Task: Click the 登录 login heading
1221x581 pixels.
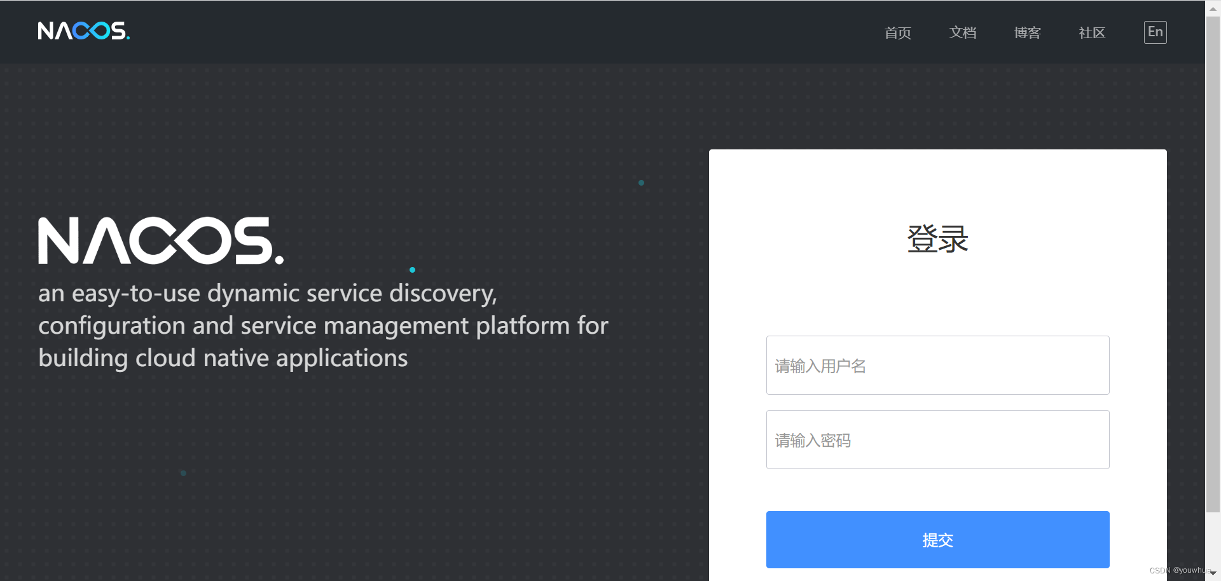Action: pyautogui.click(x=938, y=239)
